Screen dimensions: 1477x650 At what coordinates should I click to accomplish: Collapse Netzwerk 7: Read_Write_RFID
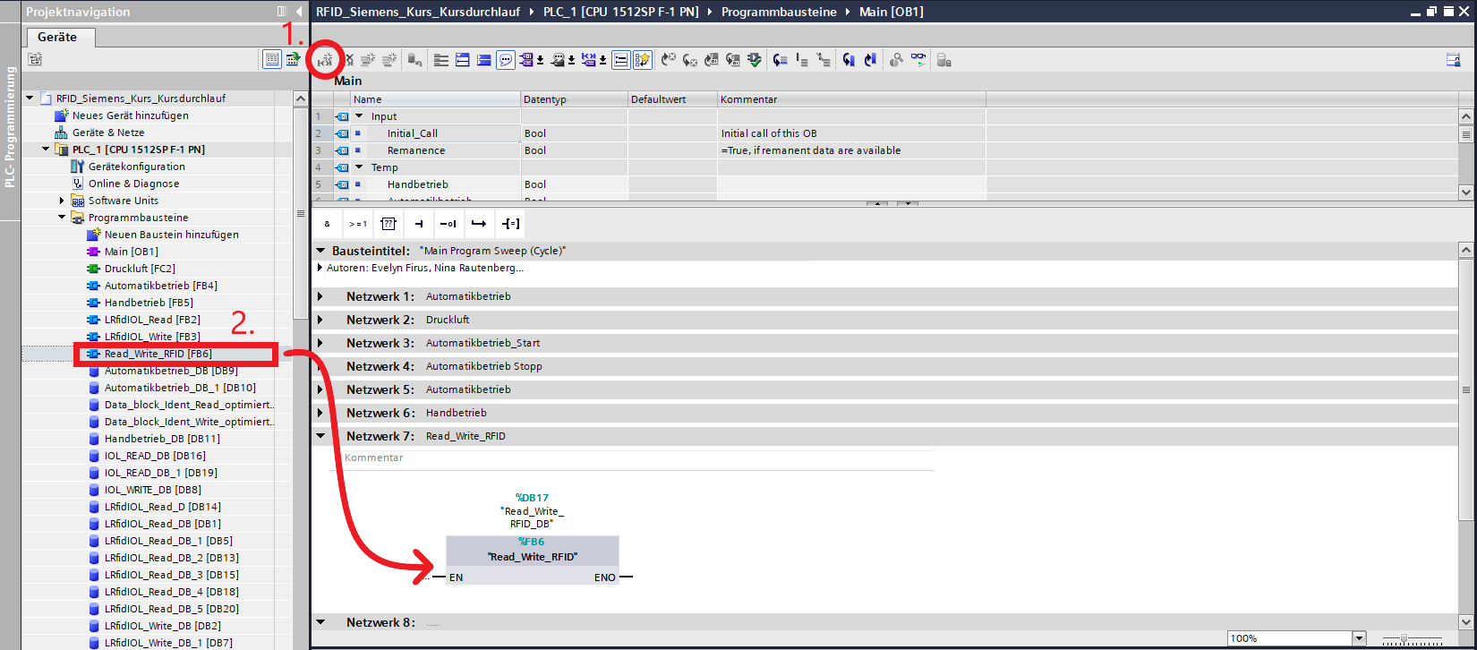click(321, 436)
